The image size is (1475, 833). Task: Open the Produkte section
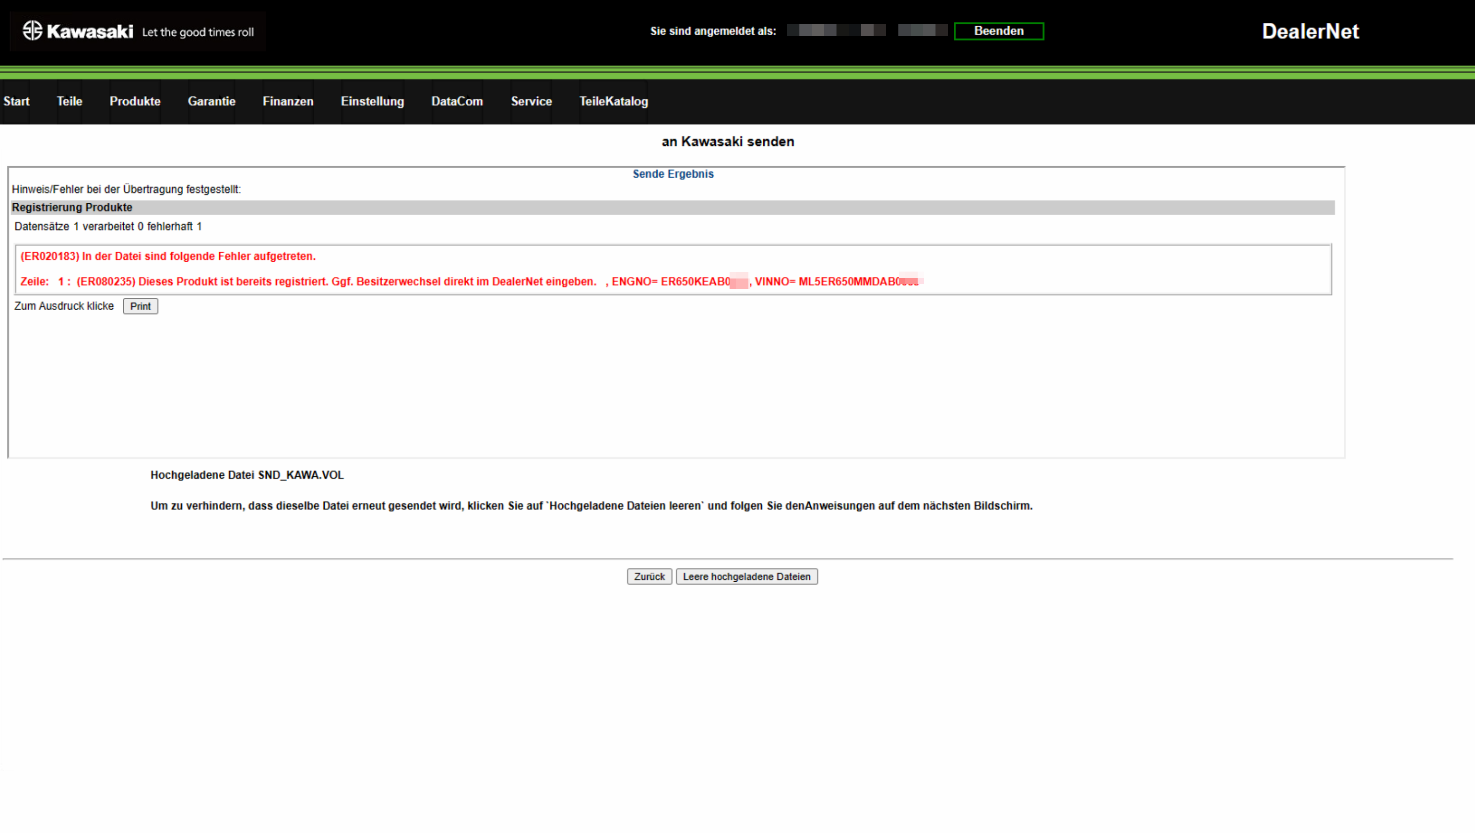[135, 101]
